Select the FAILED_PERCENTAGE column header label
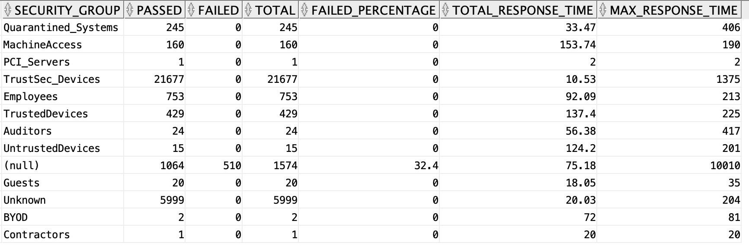The width and height of the screenshot is (749, 246). (x=373, y=10)
